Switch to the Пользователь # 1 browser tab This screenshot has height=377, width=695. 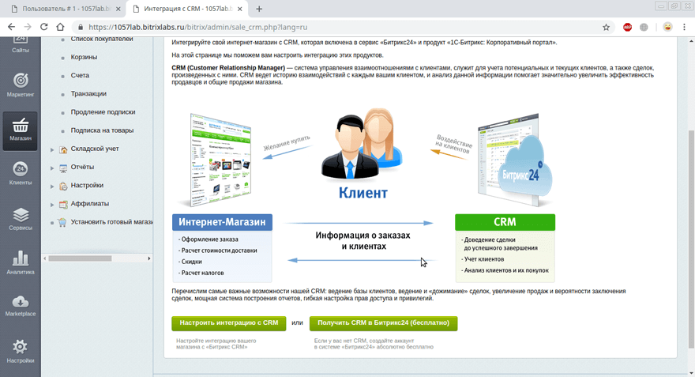63,9
